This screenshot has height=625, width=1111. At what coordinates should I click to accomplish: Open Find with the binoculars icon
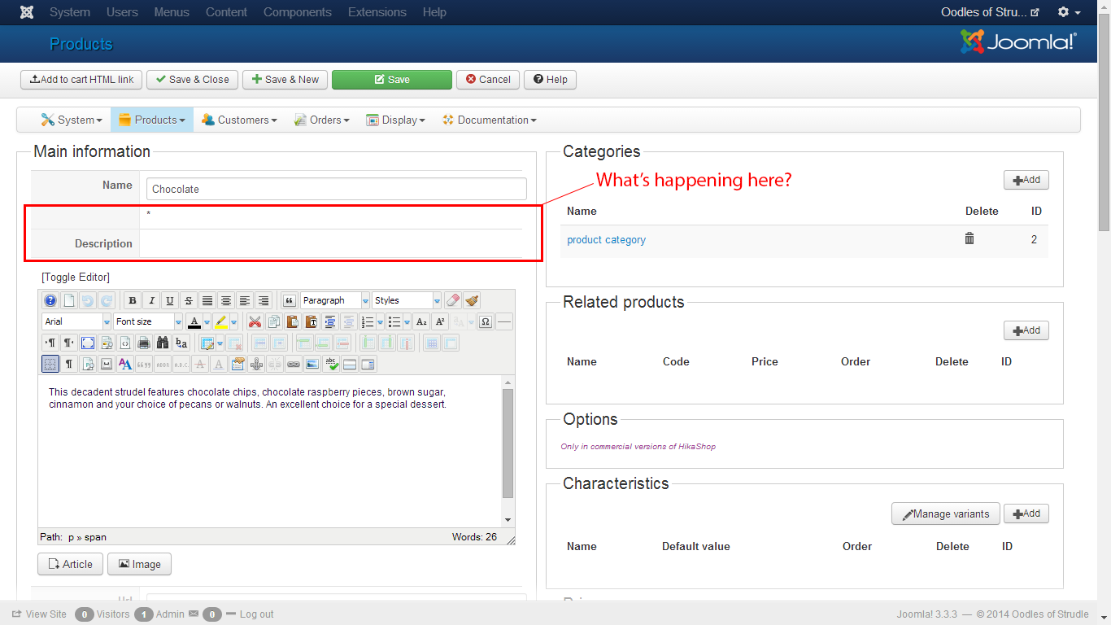tap(163, 343)
